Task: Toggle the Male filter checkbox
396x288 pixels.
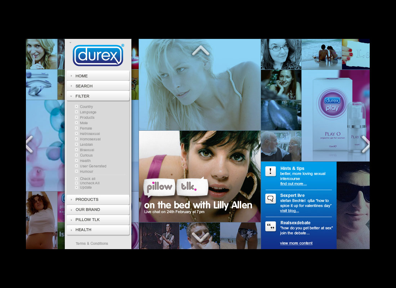Action: click(x=77, y=123)
